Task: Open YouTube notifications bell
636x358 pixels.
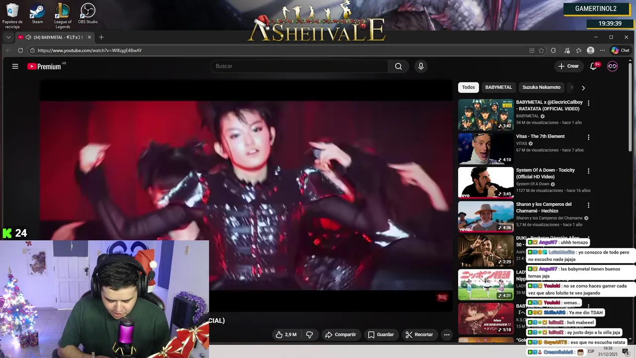Action: pyautogui.click(x=594, y=66)
